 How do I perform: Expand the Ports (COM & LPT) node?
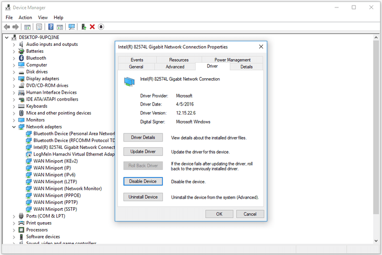14,217
